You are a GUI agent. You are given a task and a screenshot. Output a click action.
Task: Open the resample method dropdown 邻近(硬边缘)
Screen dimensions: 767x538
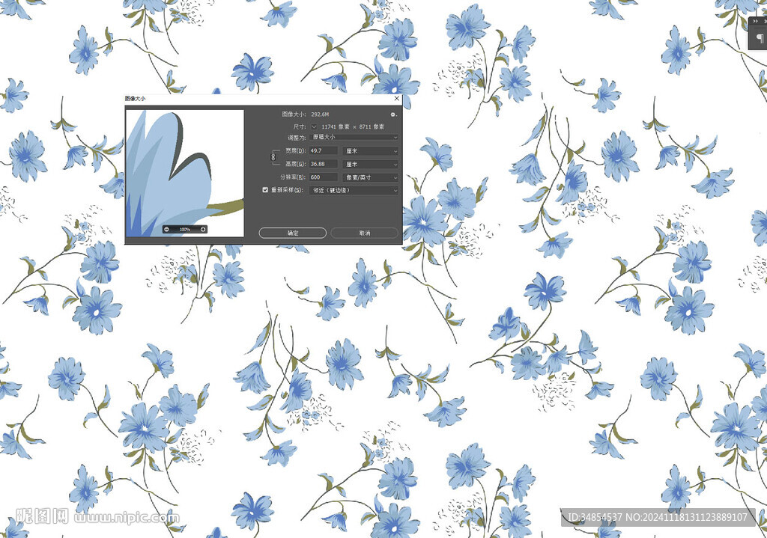pyautogui.click(x=354, y=190)
